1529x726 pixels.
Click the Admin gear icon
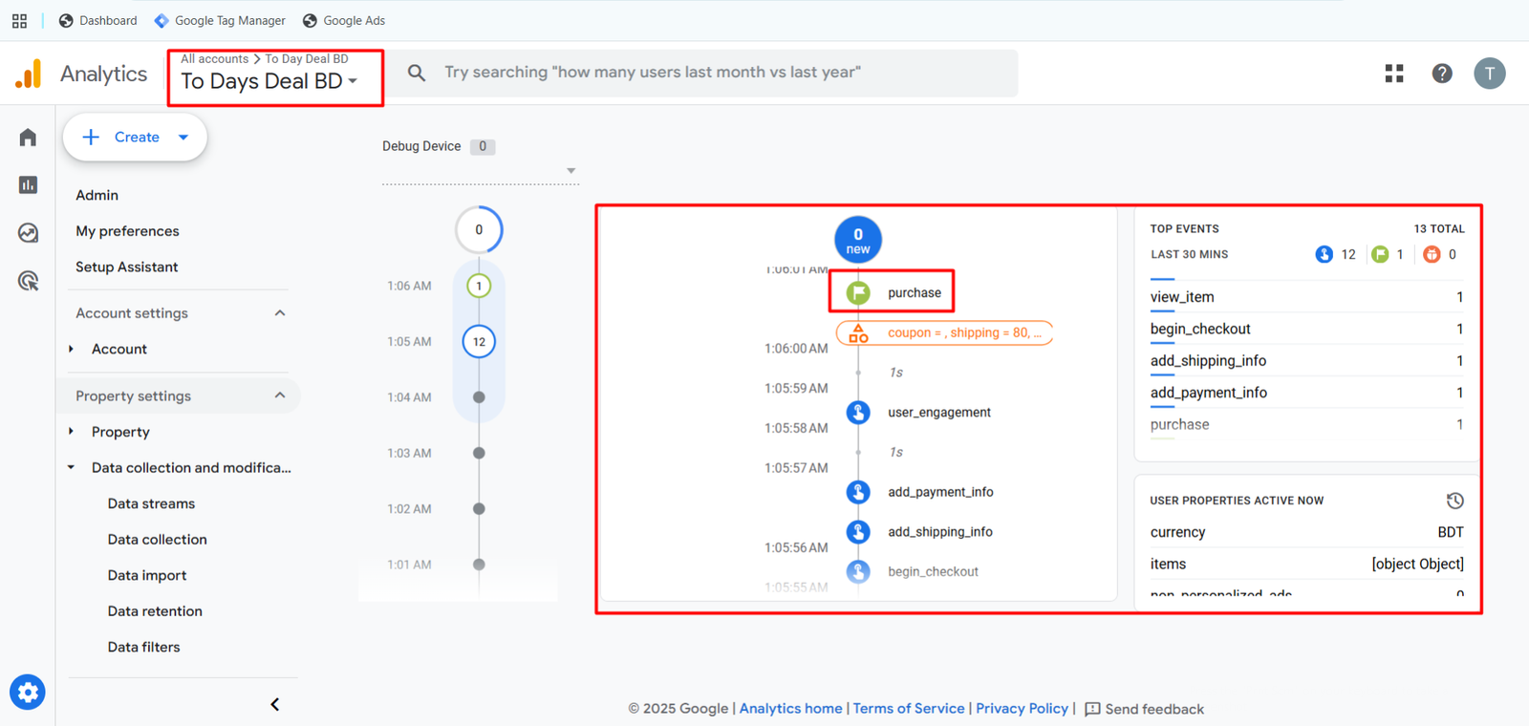tap(28, 692)
